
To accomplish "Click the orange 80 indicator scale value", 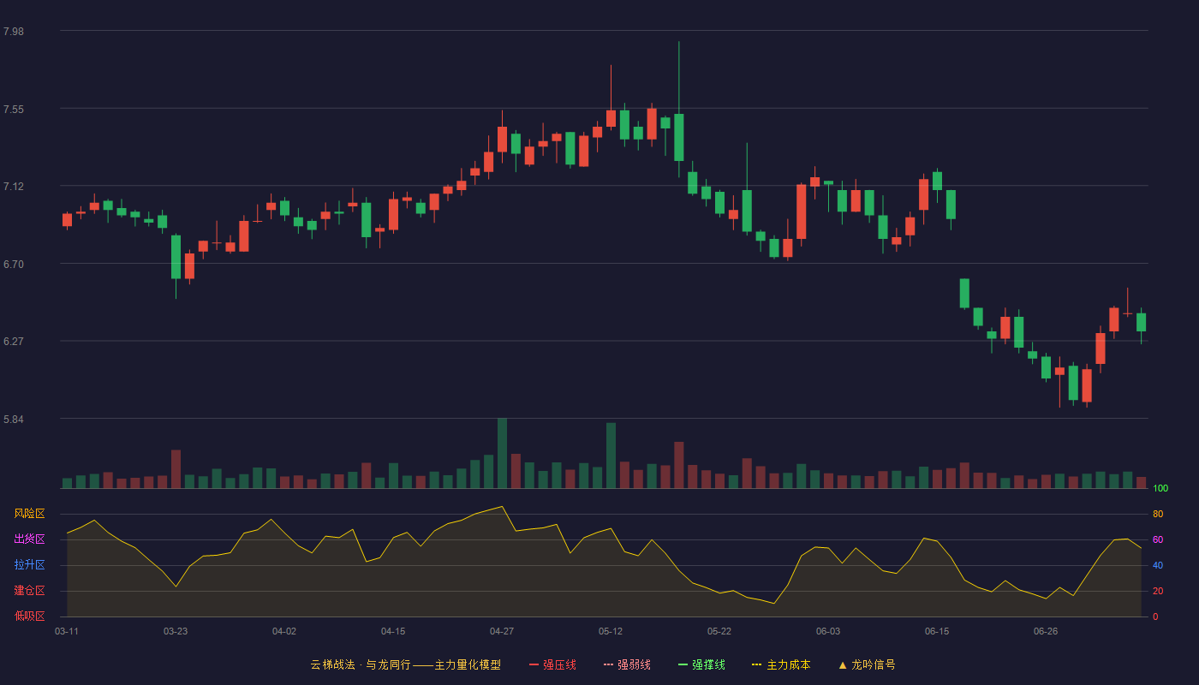I will [1158, 515].
